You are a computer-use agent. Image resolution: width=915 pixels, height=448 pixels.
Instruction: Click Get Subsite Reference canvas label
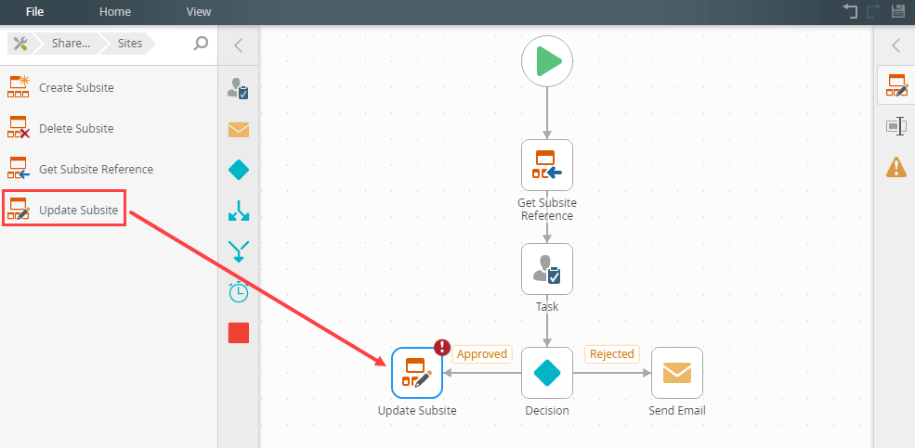click(x=547, y=209)
